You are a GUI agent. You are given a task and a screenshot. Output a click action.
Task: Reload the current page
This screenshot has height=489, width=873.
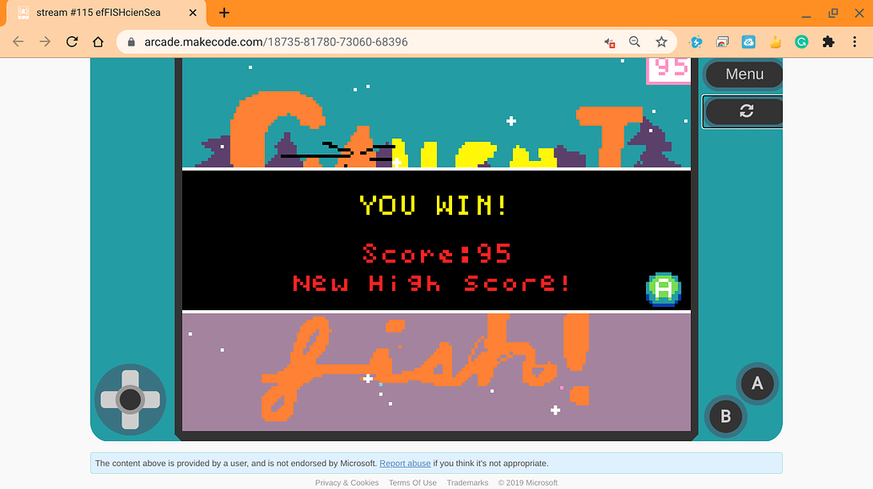pyautogui.click(x=72, y=40)
